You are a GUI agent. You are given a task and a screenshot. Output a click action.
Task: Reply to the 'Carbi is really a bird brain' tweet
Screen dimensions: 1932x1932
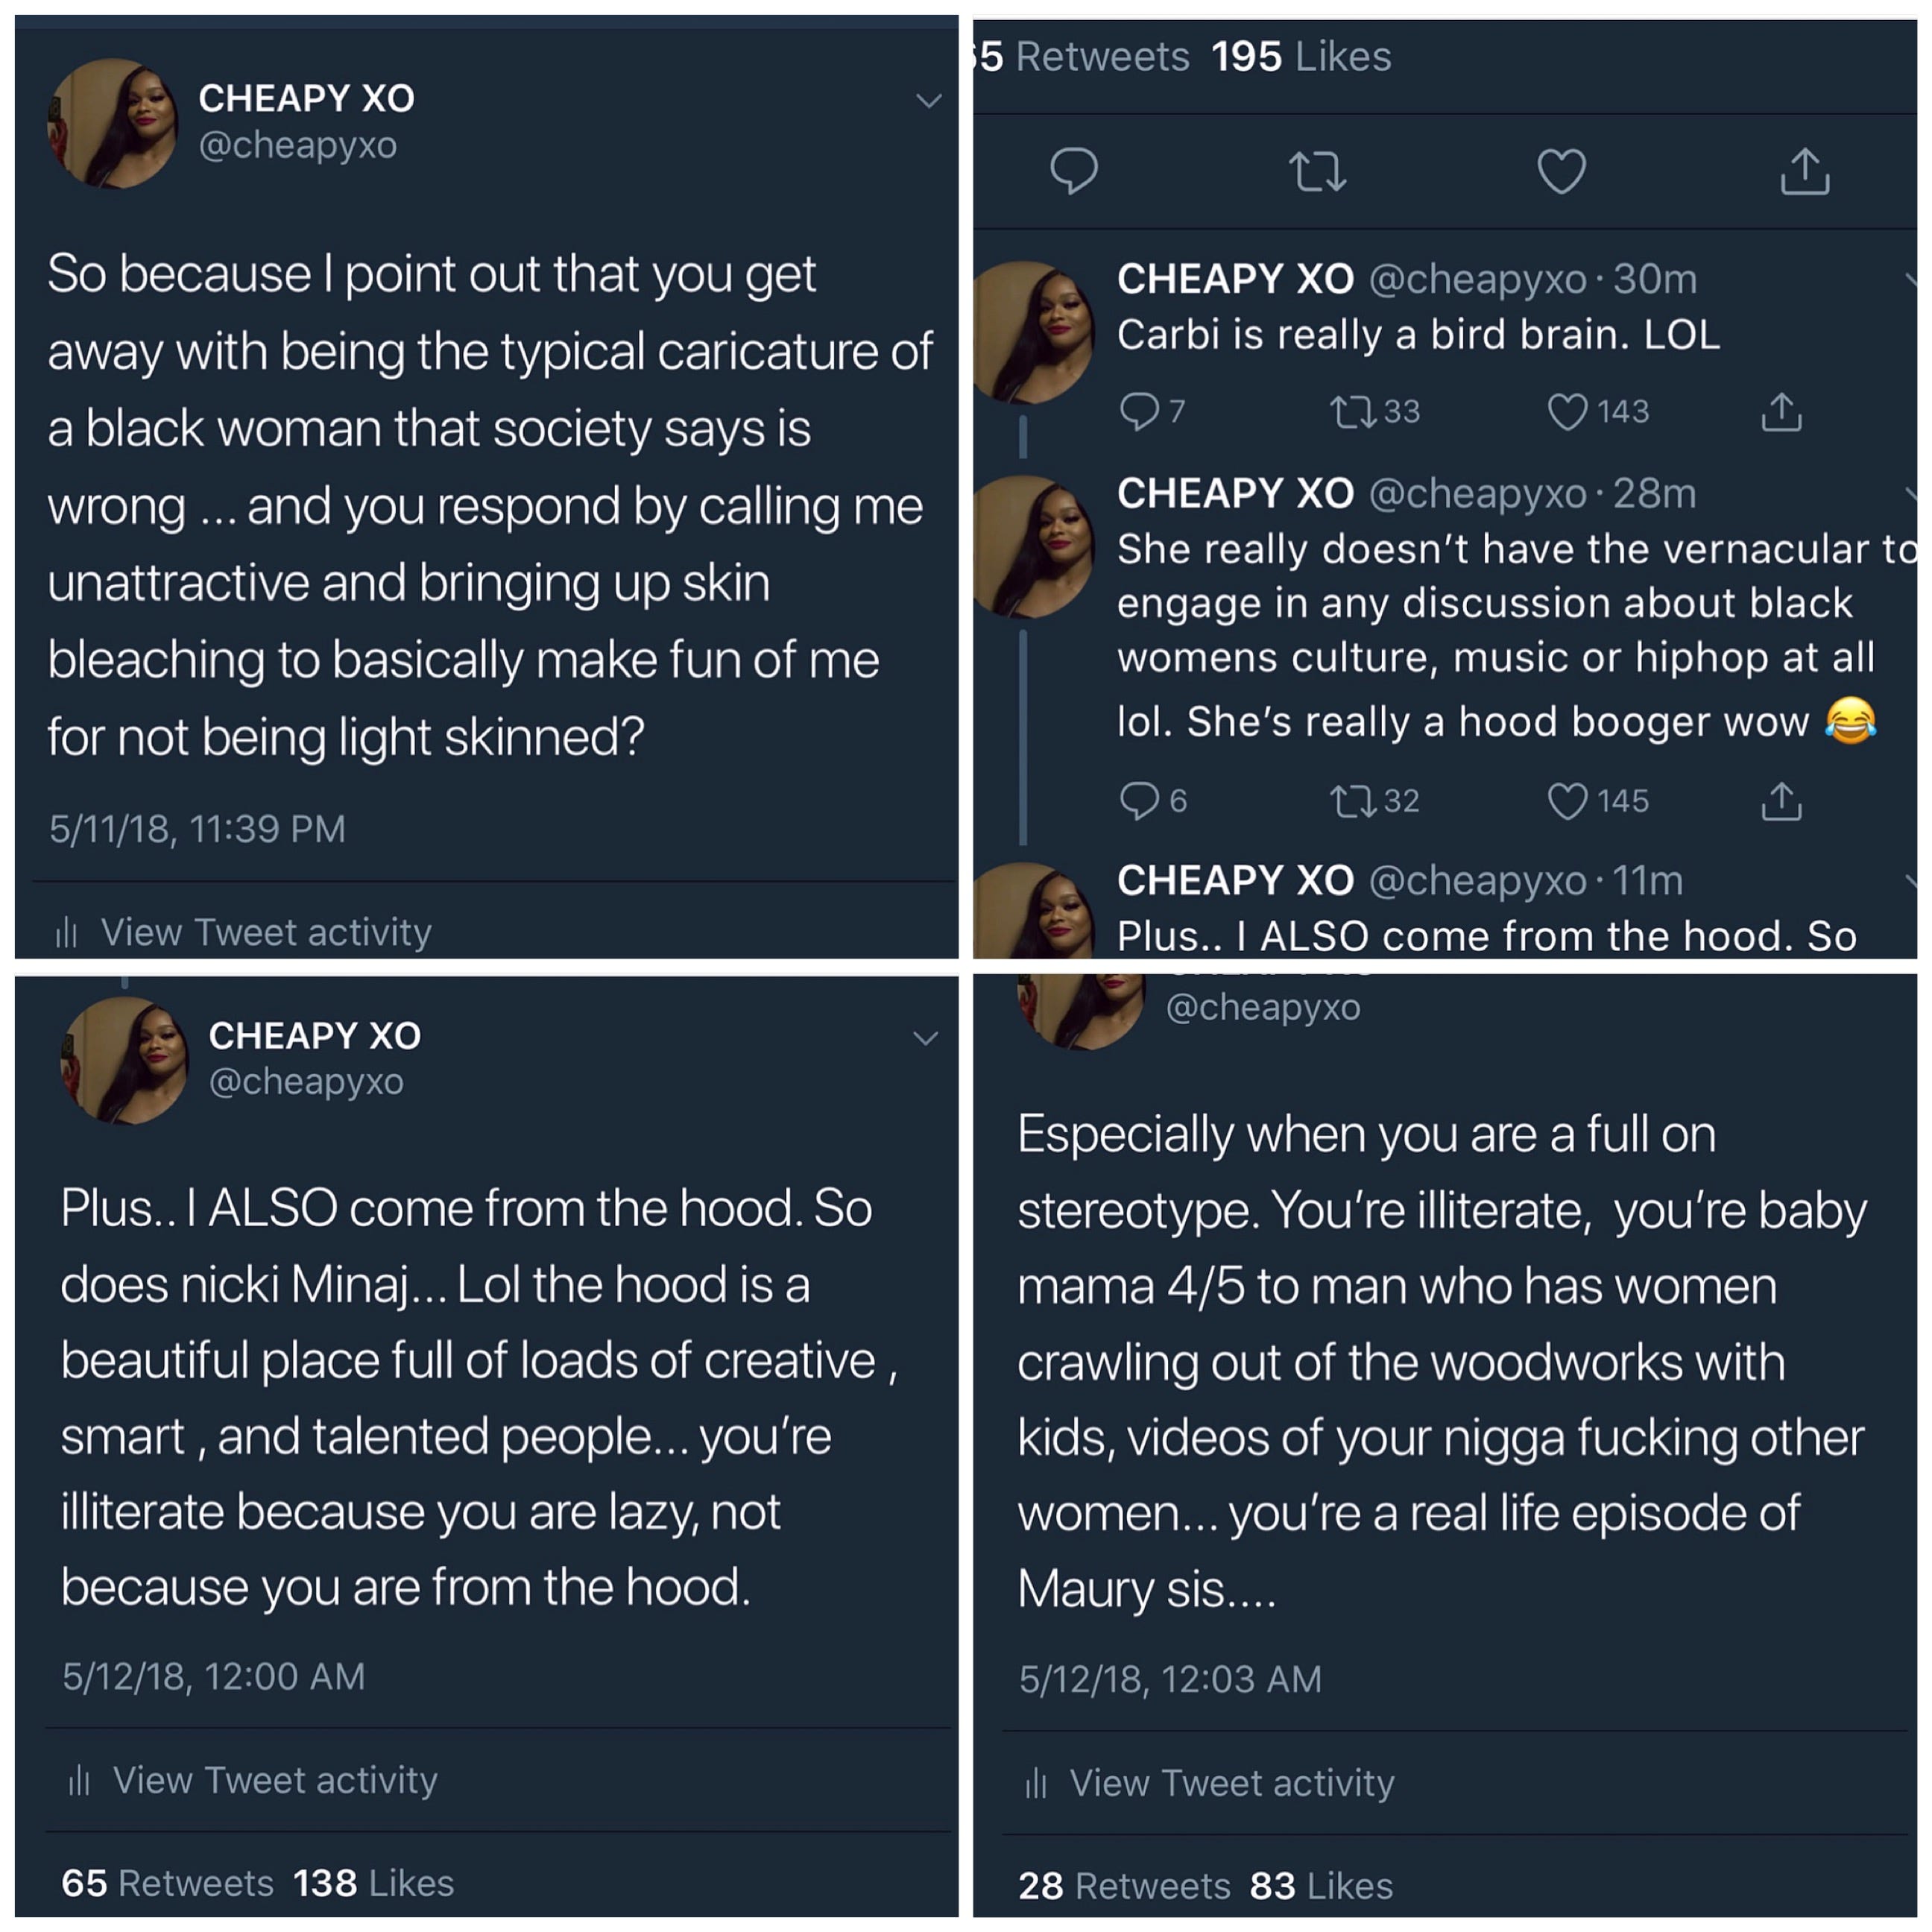click(x=1139, y=411)
